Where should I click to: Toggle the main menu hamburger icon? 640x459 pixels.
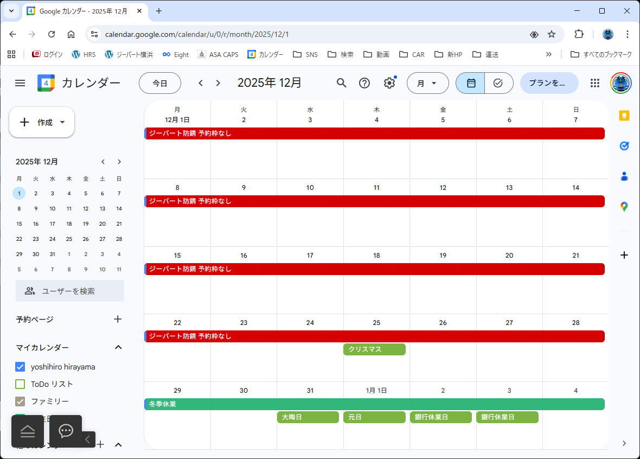20,83
